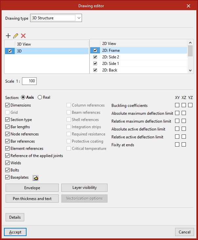Enable Relative maximum deflection limit XZ checkbox
This screenshot has height=240, width=198.
(184, 121)
